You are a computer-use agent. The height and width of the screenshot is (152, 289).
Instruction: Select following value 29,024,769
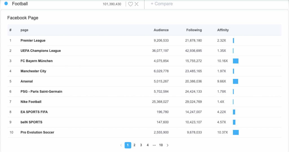click(193, 102)
